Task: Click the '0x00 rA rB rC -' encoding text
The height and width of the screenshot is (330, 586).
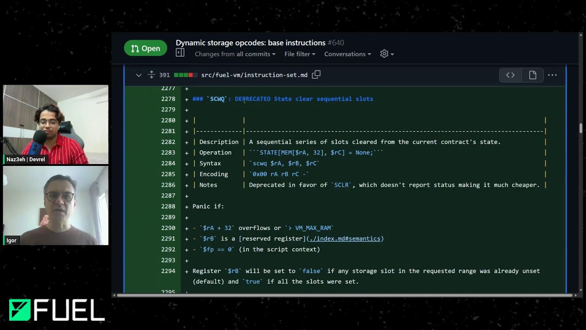Action: (279, 174)
